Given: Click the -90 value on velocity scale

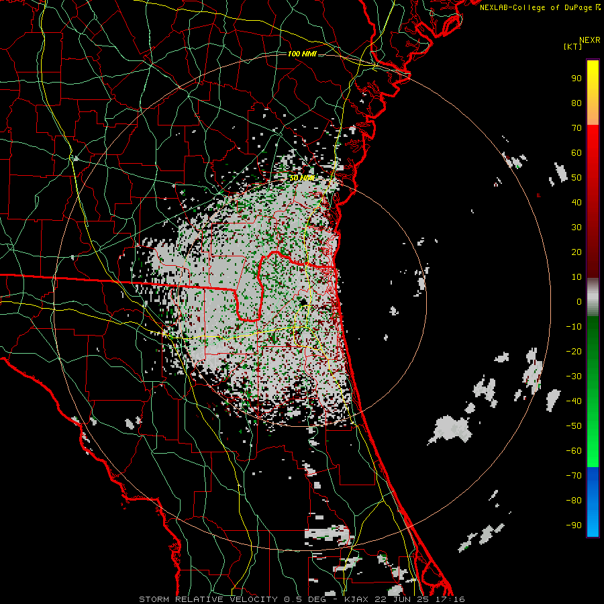Looking at the screenshot, I should tap(574, 525).
